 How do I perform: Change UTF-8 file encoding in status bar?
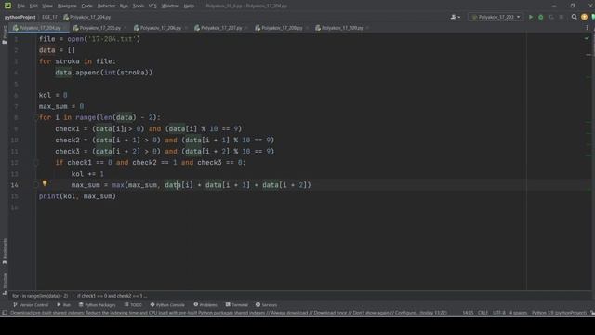(x=498, y=313)
